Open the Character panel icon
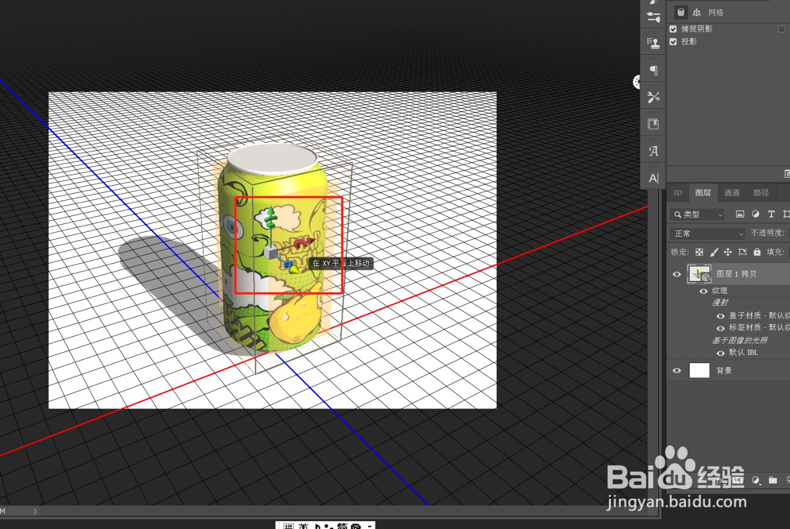This screenshot has width=790, height=529. (653, 178)
